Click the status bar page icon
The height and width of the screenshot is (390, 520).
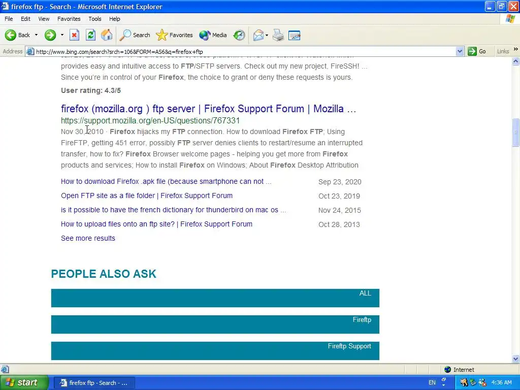click(5, 369)
